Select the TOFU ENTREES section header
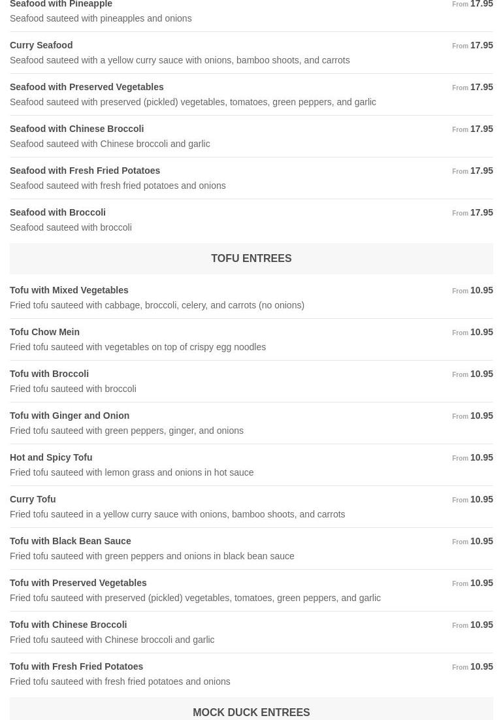The width and height of the screenshot is (503, 720). [x=251, y=259]
